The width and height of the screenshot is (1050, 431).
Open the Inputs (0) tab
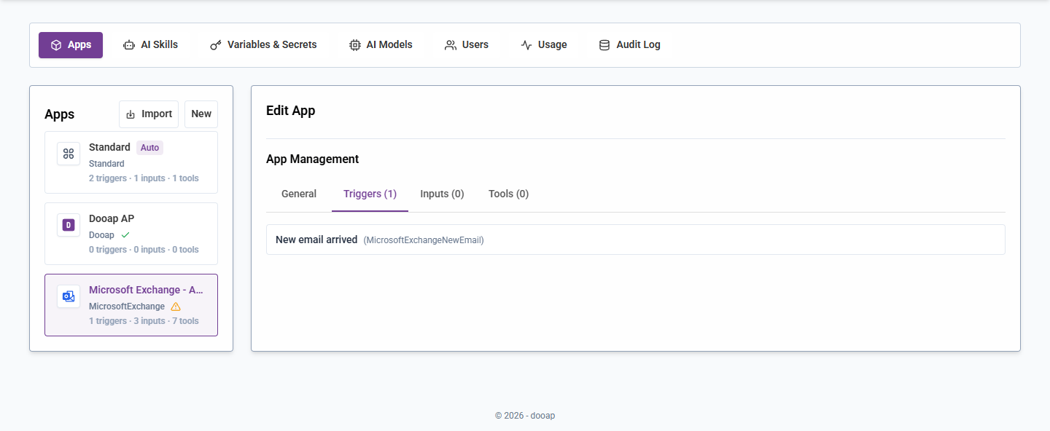(x=442, y=194)
